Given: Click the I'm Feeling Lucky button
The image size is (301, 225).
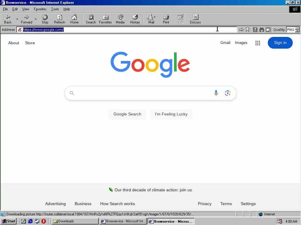Looking at the screenshot, I should [x=171, y=114].
